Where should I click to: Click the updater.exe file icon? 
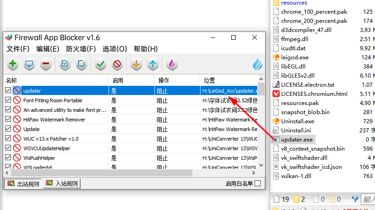[x=276, y=139]
